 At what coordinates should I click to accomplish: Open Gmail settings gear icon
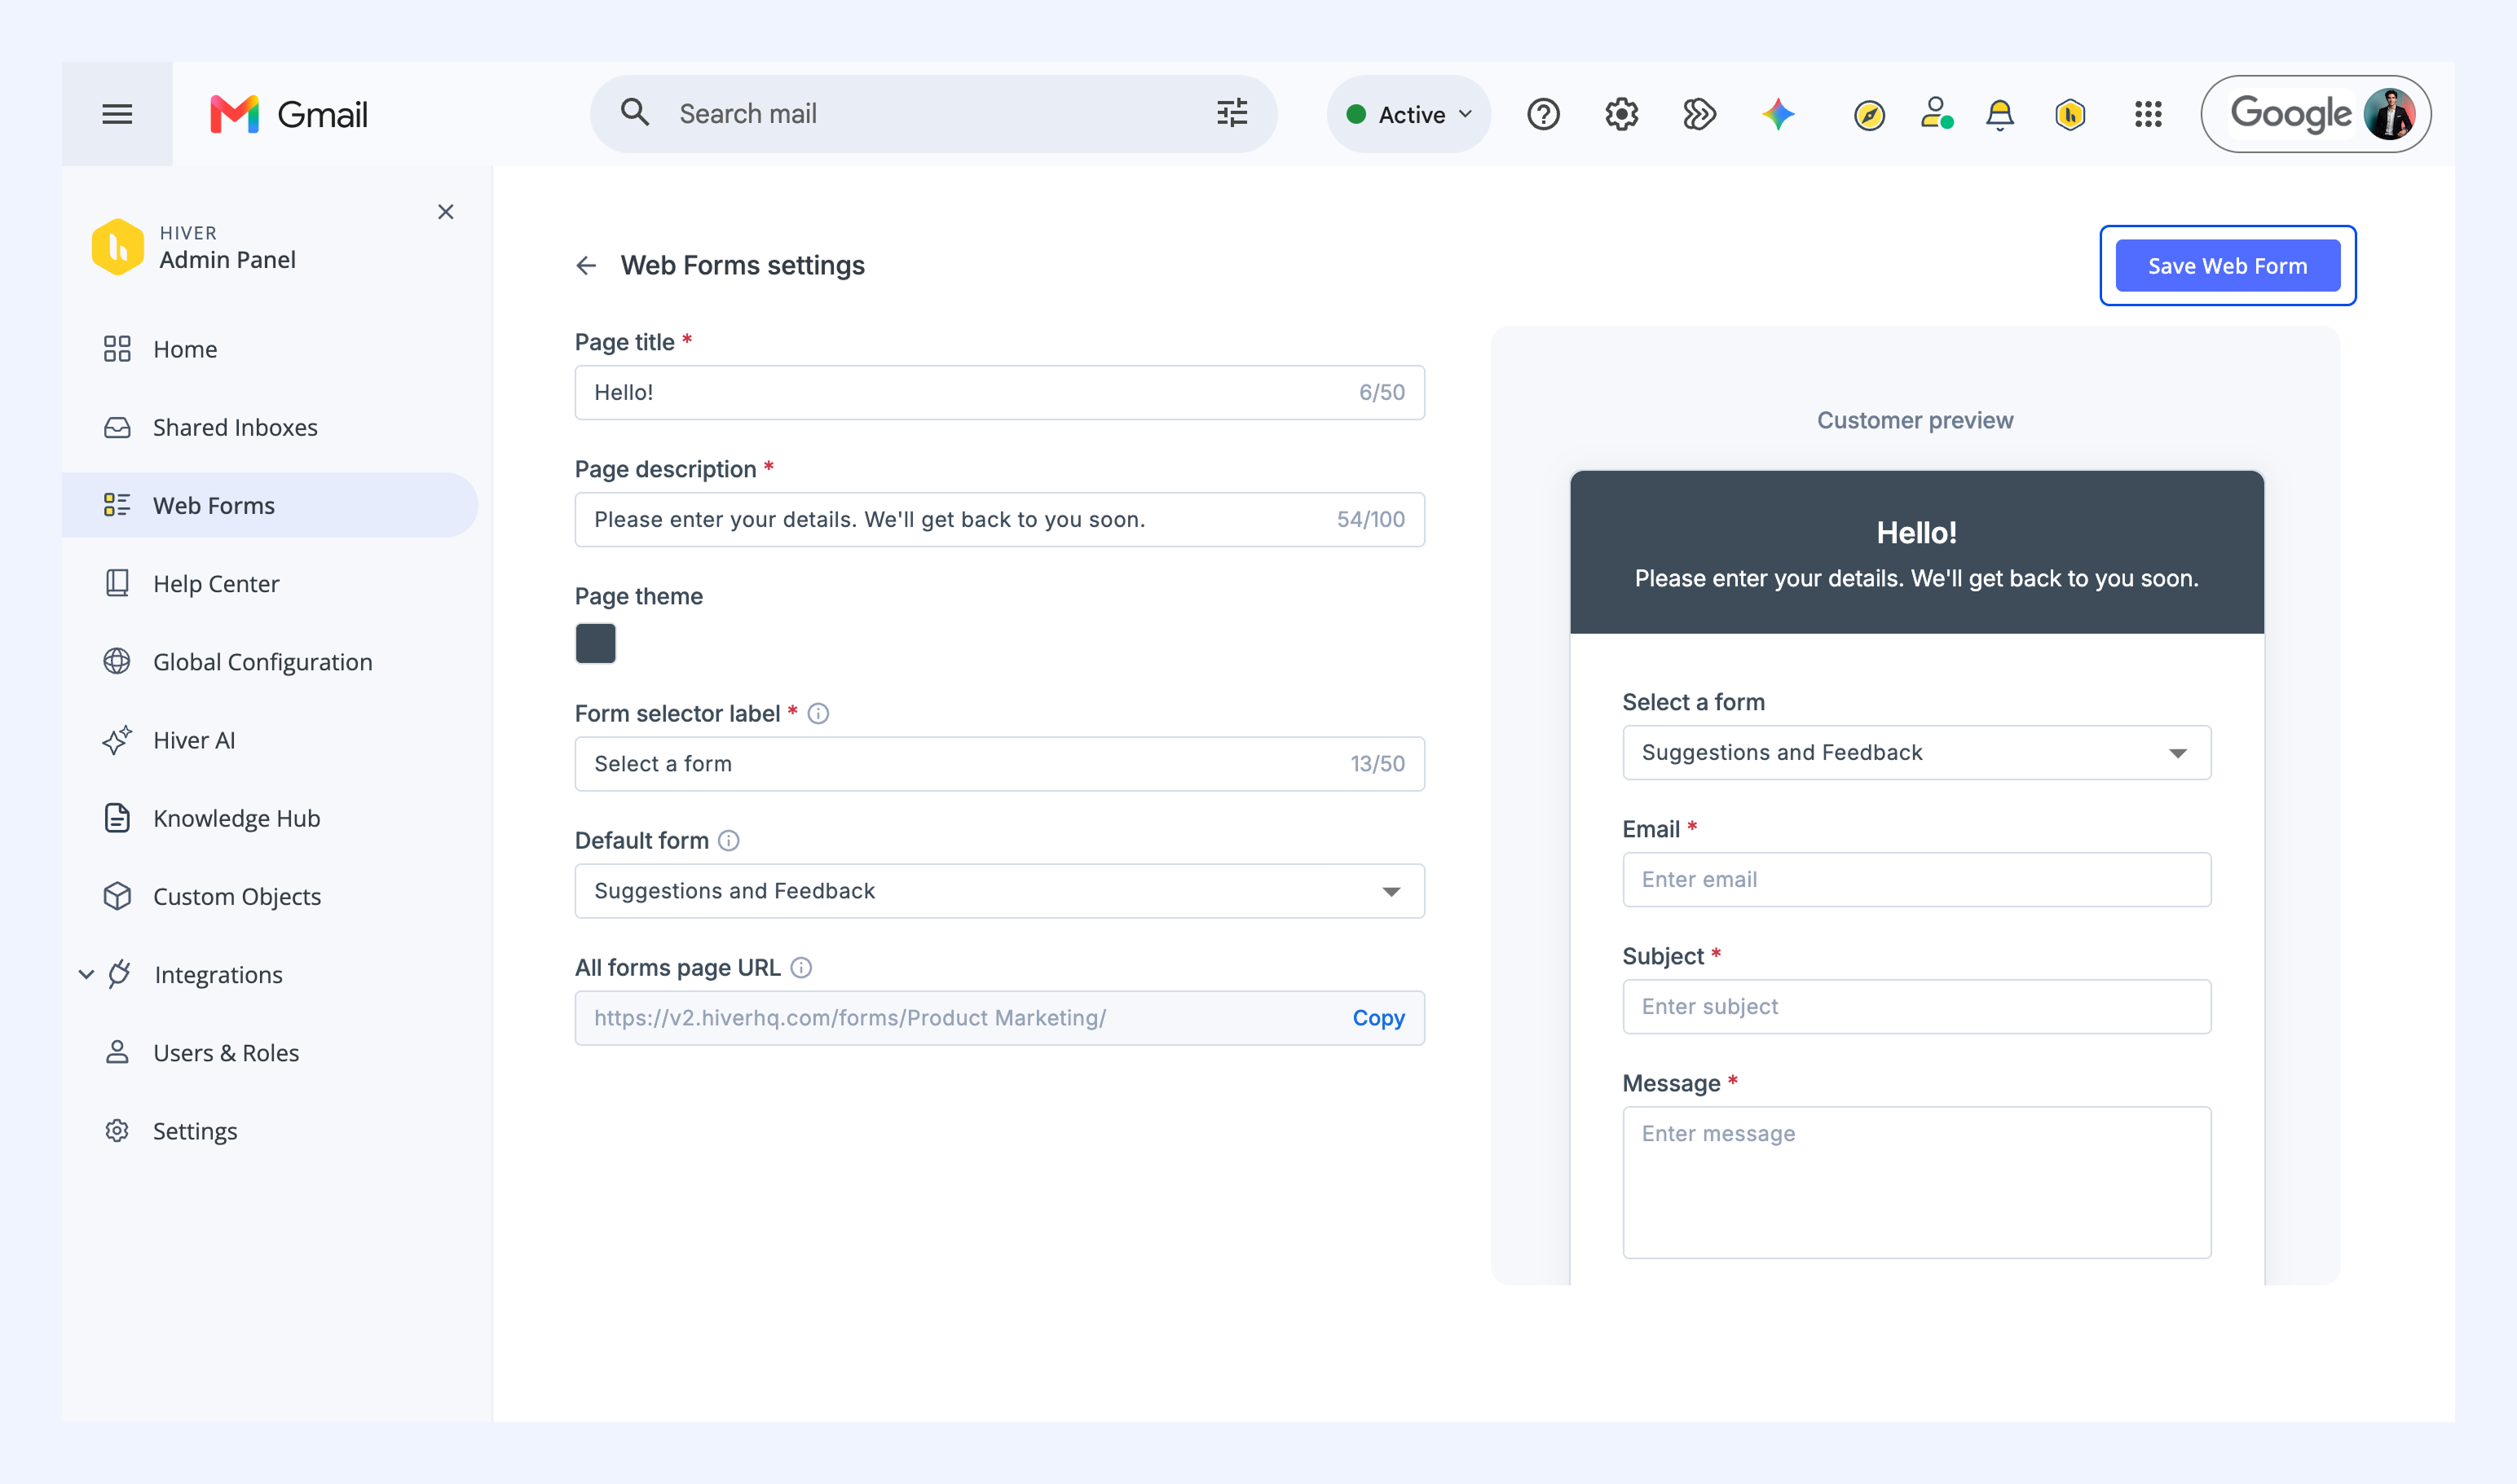click(1621, 114)
